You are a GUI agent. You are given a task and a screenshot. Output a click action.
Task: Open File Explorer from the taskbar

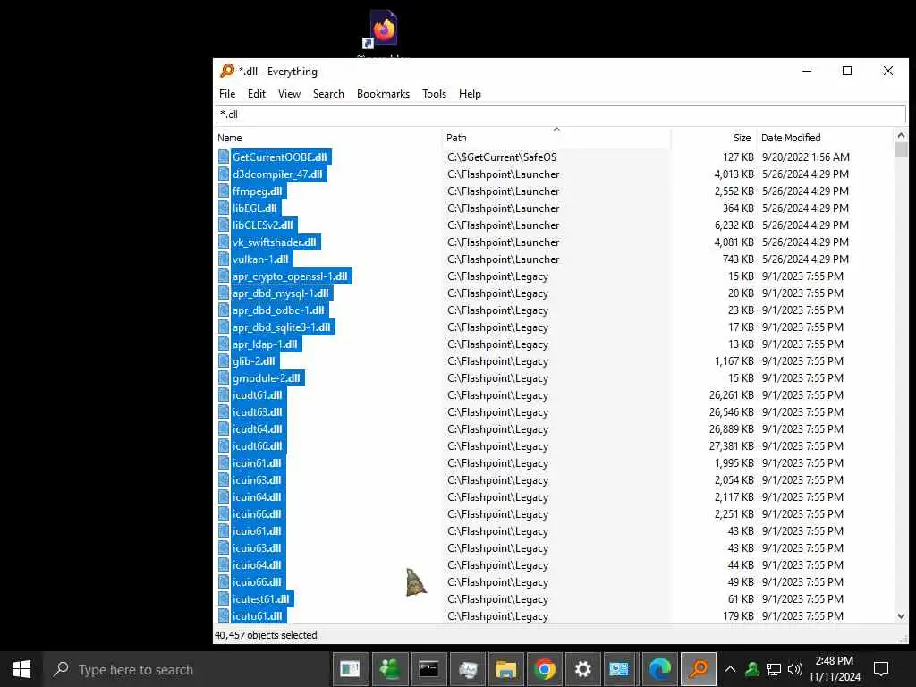click(x=506, y=669)
